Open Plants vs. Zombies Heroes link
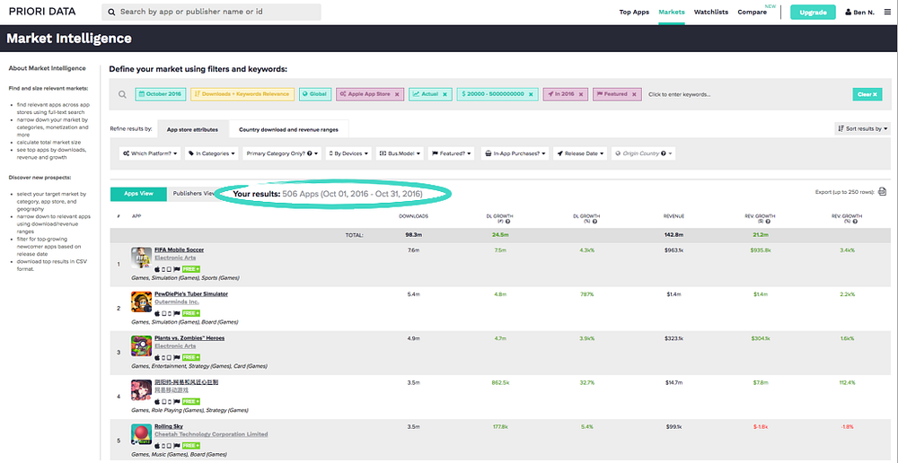The width and height of the screenshot is (898, 463). [x=189, y=338]
